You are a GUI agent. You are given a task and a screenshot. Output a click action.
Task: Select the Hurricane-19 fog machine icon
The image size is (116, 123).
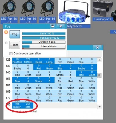pyautogui.click(x=102, y=9)
